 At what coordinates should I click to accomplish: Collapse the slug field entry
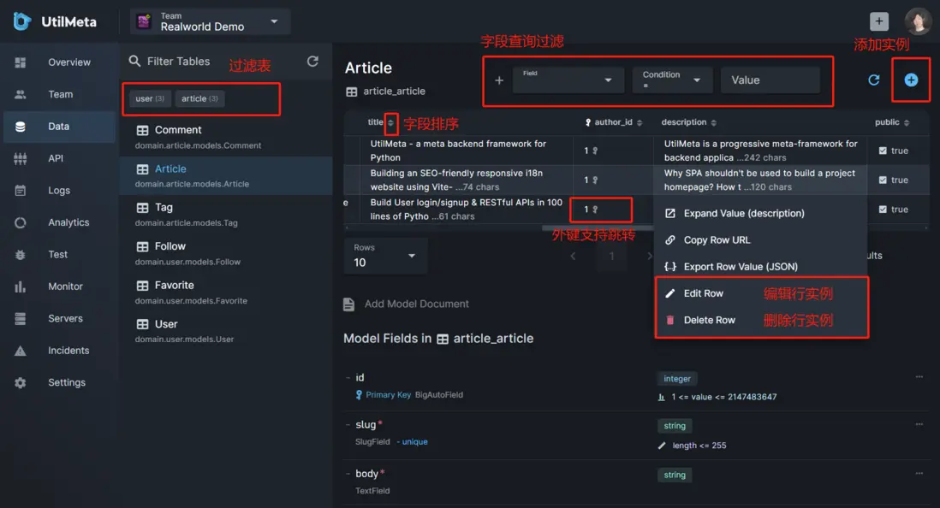[x=348, y=425]
